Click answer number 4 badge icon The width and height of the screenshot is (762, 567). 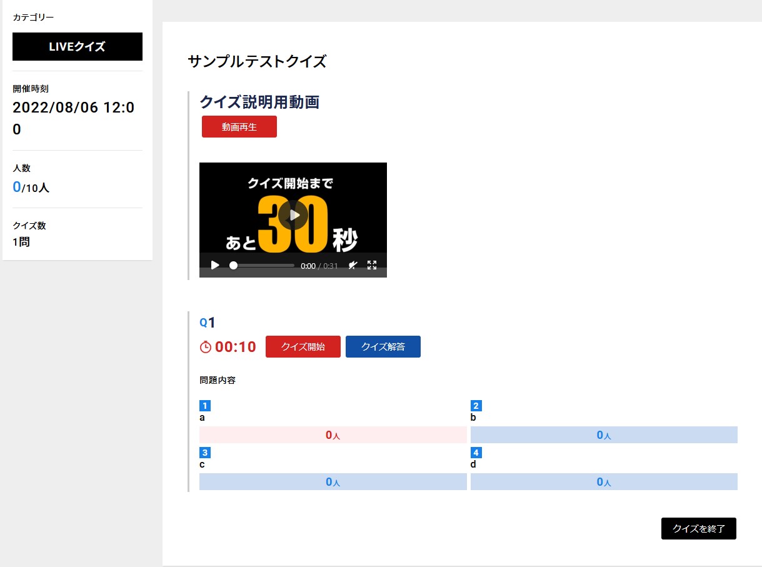[x=476, y=453]
